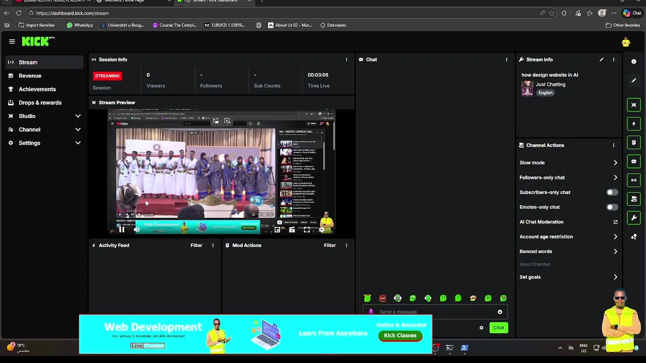Open Other favorites folder
This screenshot has height=363, width=646.
coord(623,25)
